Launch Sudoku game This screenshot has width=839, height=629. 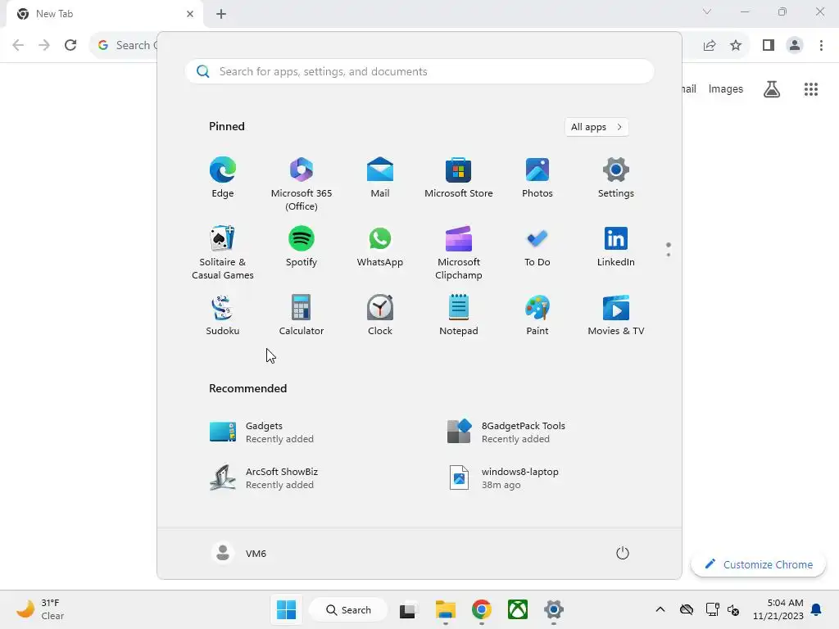coord(223,315)
